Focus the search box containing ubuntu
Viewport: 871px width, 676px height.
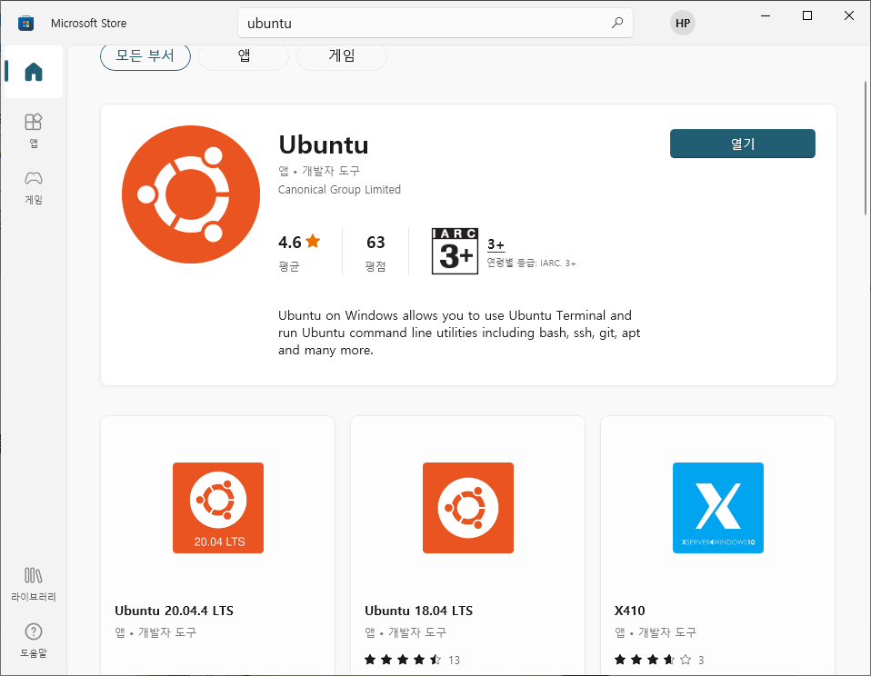[x=435, y=23]
